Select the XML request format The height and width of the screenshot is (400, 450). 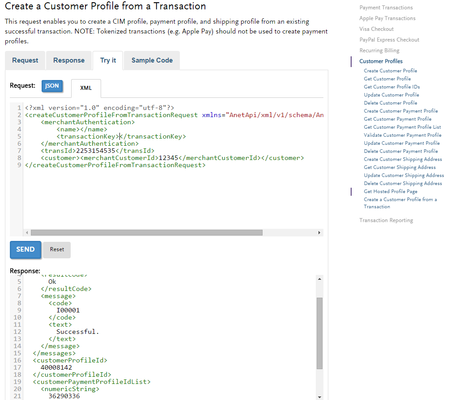tap(86, 88)
